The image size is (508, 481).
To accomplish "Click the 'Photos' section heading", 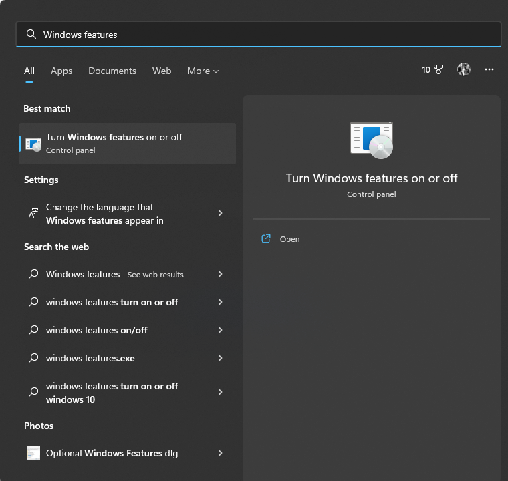I will pos(39,426).
